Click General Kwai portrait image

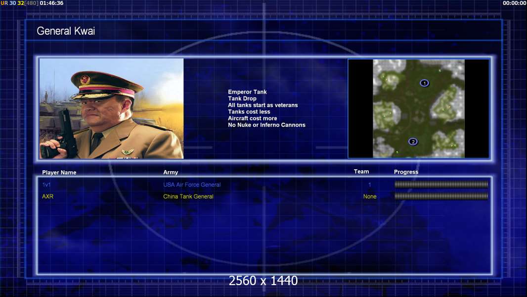point(112,108)
